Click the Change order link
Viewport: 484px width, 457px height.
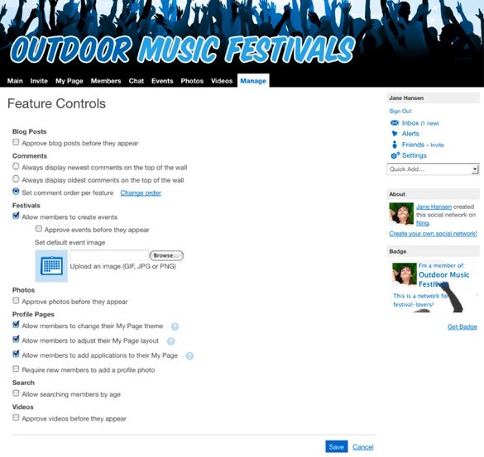141,193
